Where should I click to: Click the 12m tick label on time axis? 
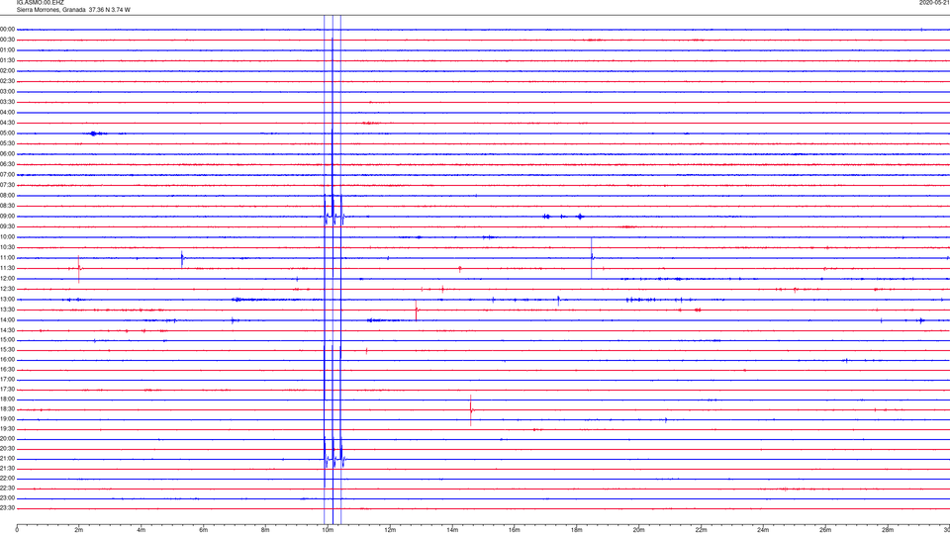390,530
